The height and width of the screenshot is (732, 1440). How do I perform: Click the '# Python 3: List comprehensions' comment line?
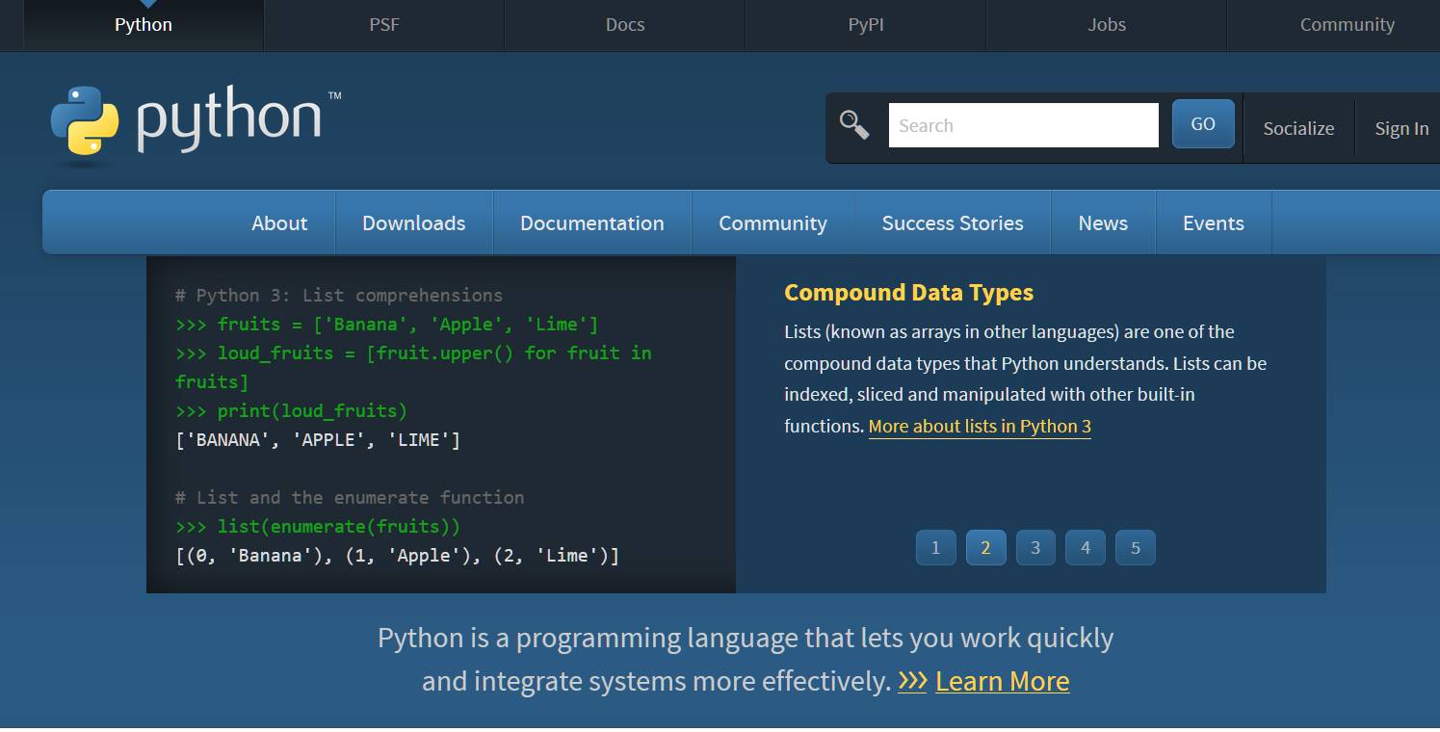[x=339, y=296]
